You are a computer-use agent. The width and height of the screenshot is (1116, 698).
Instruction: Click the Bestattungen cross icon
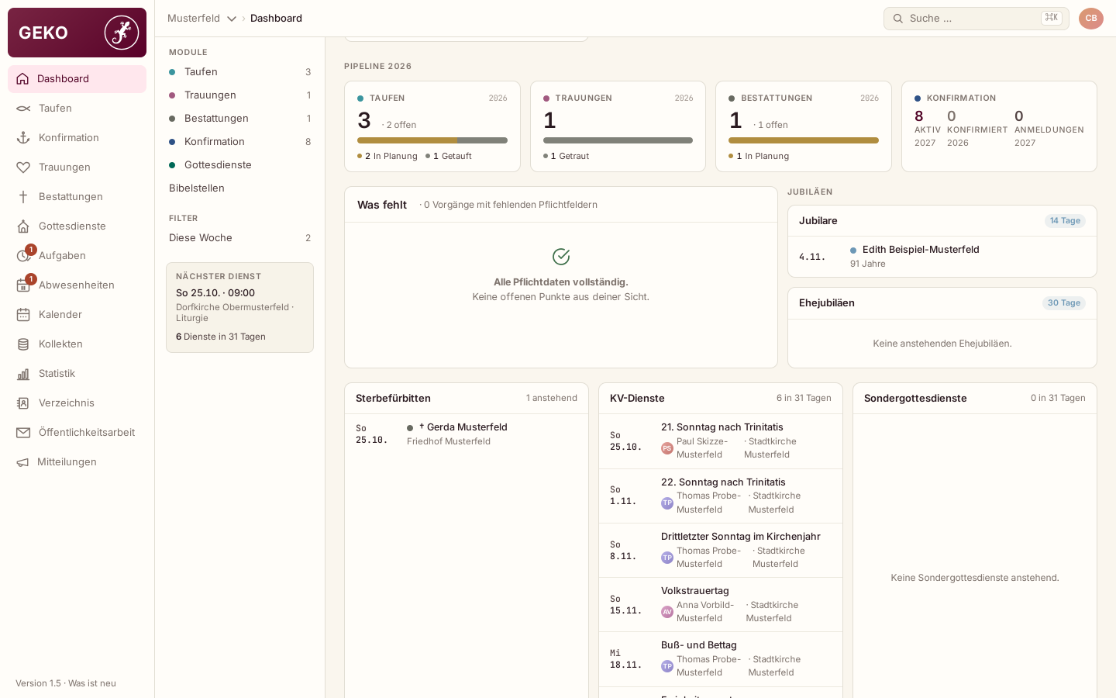pos(23,197)
